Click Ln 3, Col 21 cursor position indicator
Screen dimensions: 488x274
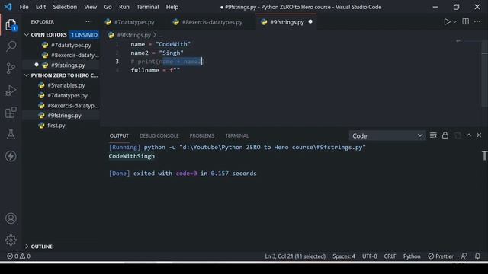(295, 256)
